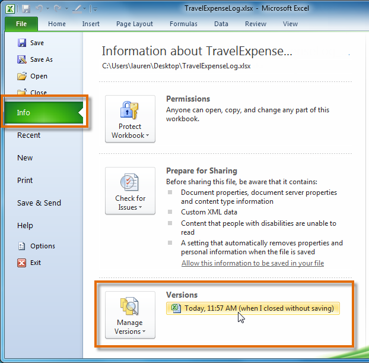Open the Check for Issues dropdown
369x363 pixels.
point(130,191)
